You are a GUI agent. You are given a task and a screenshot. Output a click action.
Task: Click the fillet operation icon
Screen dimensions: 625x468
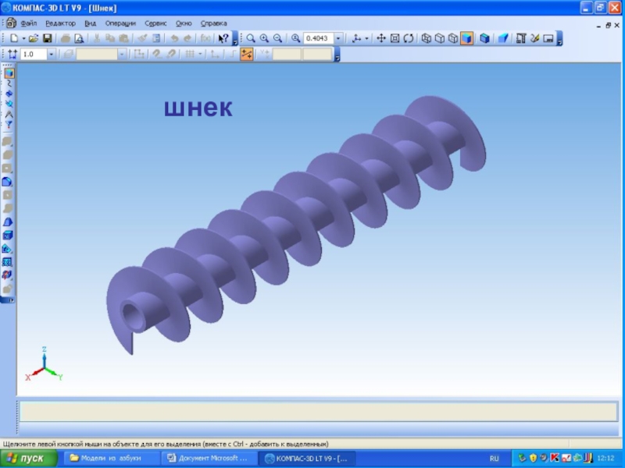point(8,182)
